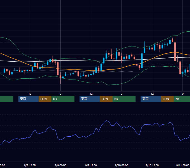Click the tall blue candlestick on 9/10 morning
Screen dimensions: 190x168
click(142, 61)
